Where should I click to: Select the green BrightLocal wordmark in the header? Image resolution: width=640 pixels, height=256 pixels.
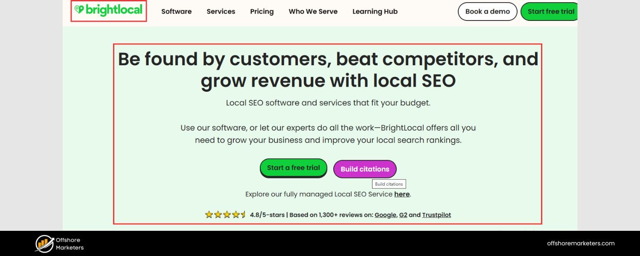coord(113,9)
